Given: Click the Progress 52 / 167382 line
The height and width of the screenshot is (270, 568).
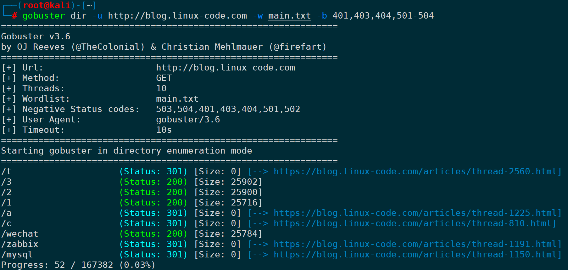Looking at the screenshot, I should tap(78, 265).
